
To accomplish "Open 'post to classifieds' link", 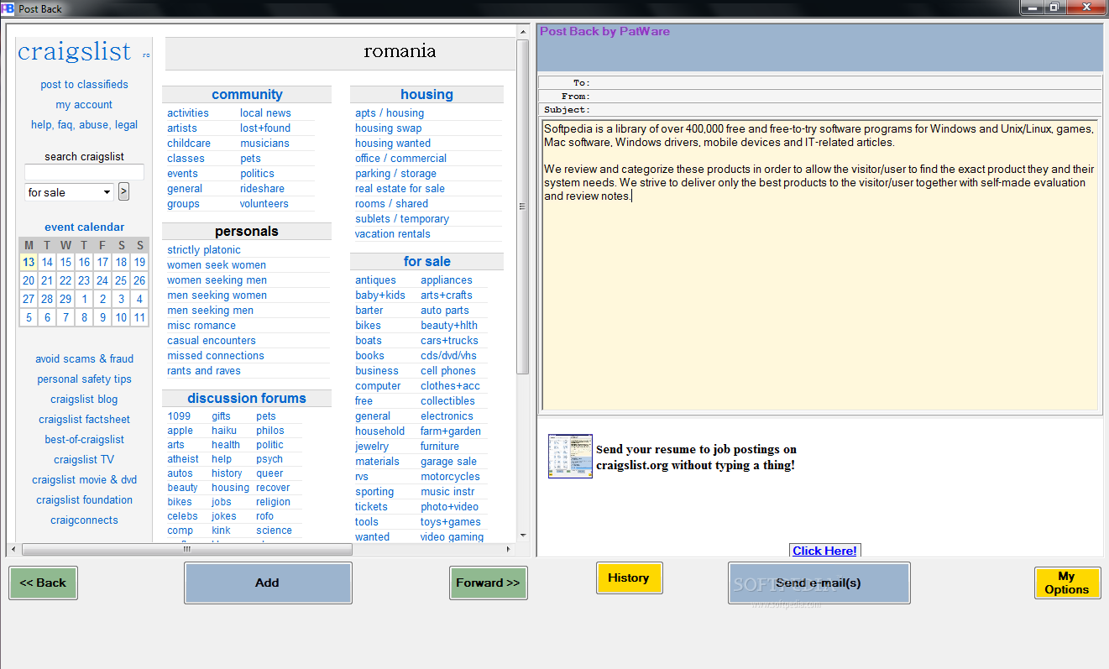I will click(84, 84).
